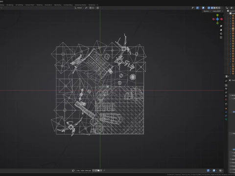Click the pan hand icon in the viewport

(x=221, y=30)
